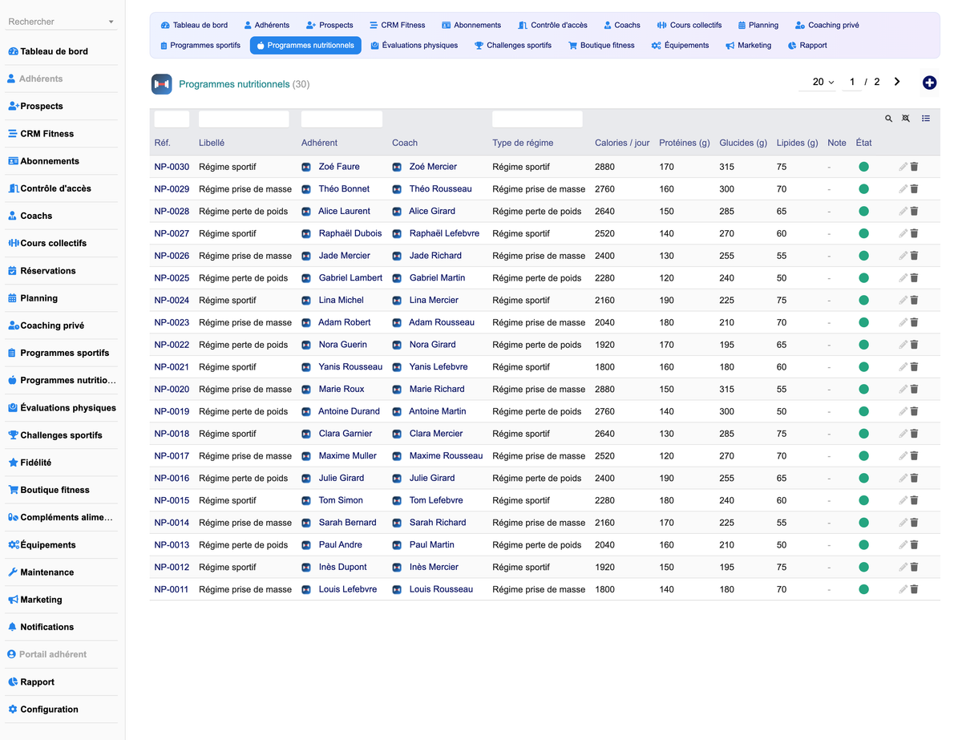Toggle green status dot for NP-0014
Image resolution: width=962 pixels, height=740 pixels.
point(863,523)
